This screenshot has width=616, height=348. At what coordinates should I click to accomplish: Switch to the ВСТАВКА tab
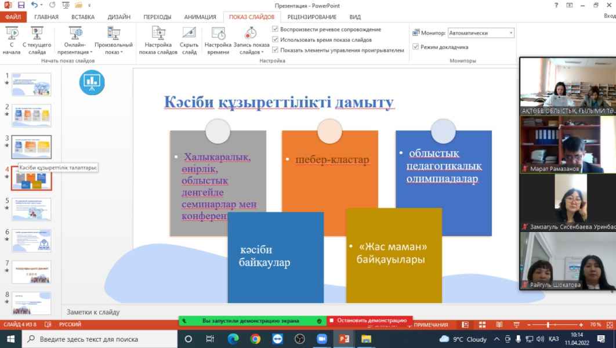(x=83, y=17)
